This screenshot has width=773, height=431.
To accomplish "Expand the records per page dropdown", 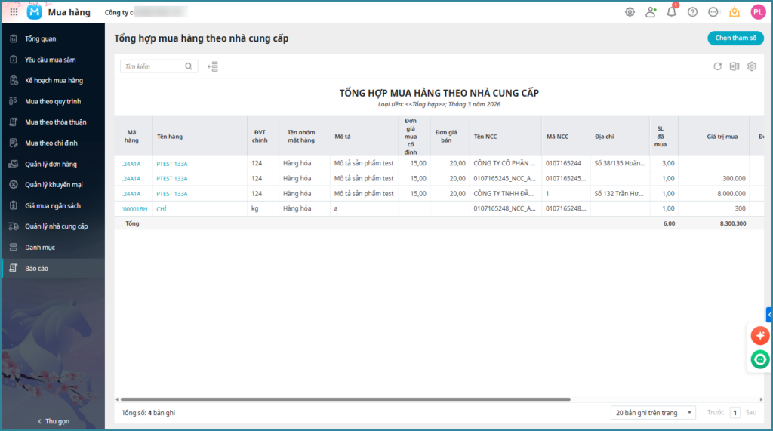I will 654,413.
